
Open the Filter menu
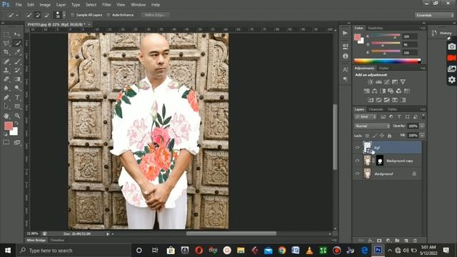pos(106,5)
